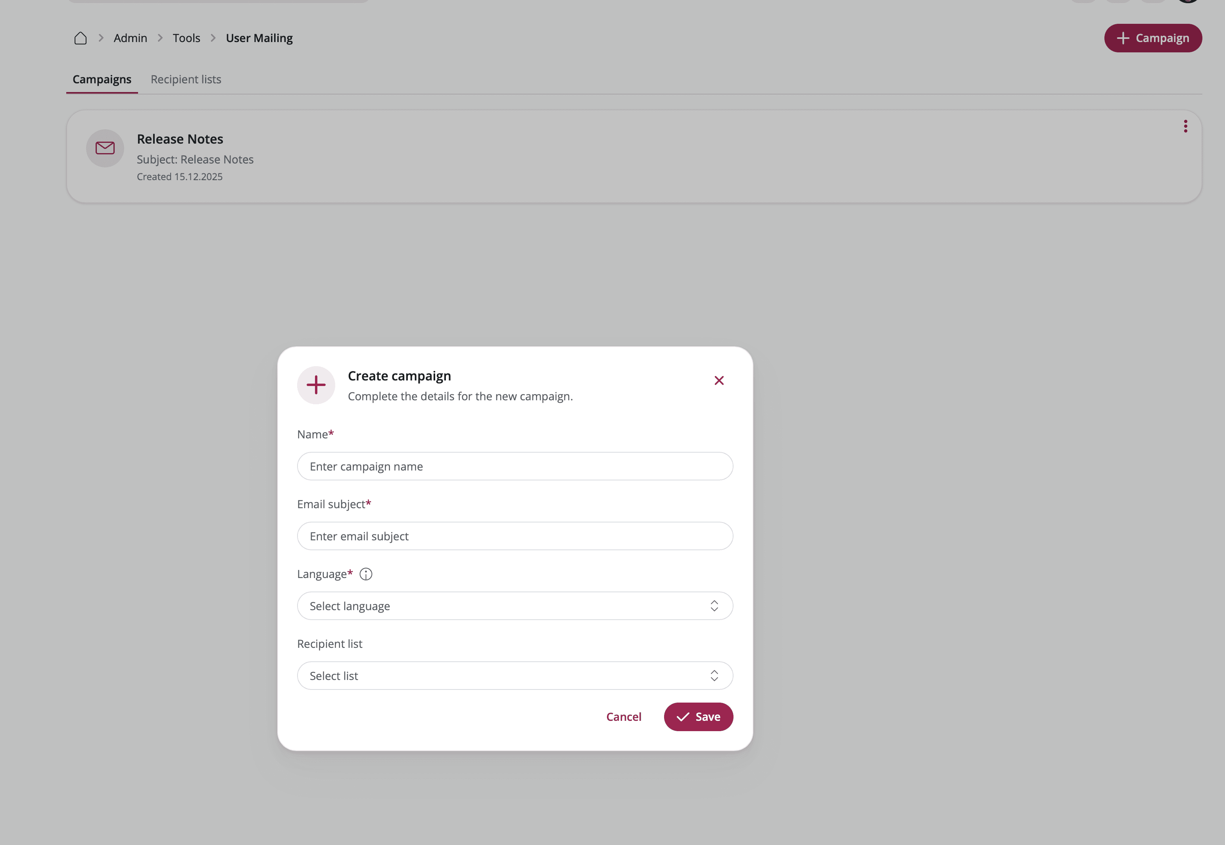
Task: Click the Select language chevron arrows
Action: (x=714, y=606)
